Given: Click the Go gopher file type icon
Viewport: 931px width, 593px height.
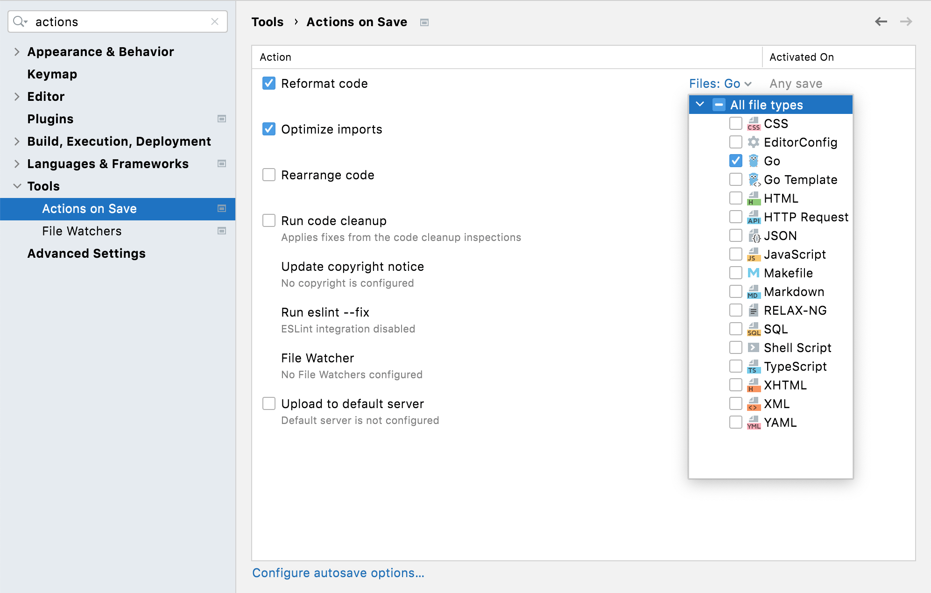Looking at the screenshot, I should tap(753, 161).
